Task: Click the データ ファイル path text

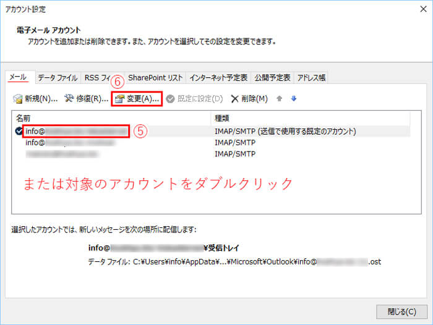Action: [x=234, y=261]
